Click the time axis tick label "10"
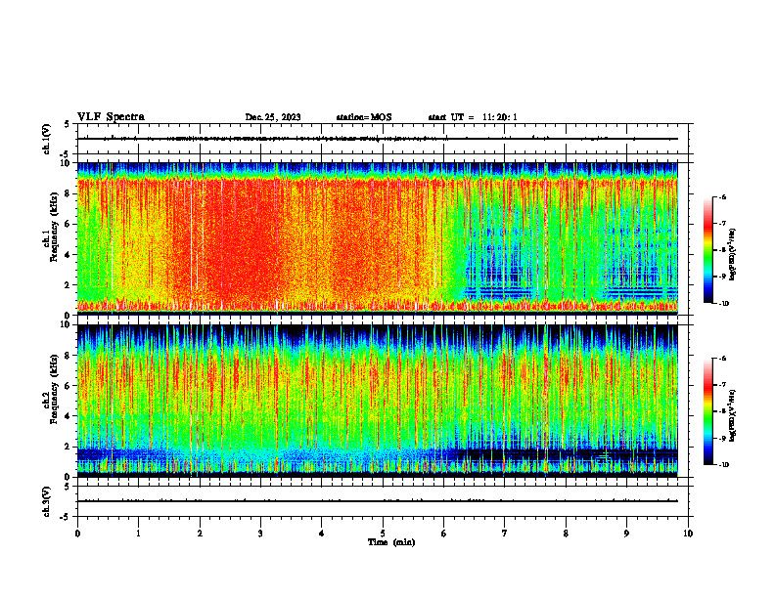Viewport: 775px width, 598px height. 688,534
